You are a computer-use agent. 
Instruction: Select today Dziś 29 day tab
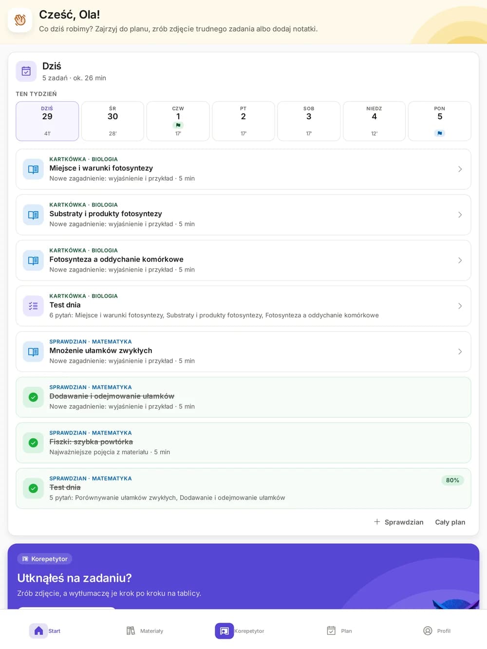[47, 121]
